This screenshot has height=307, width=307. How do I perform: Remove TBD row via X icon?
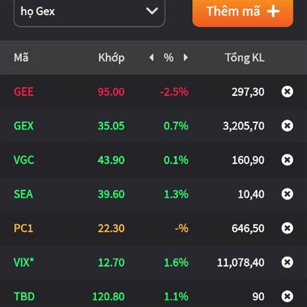pos(287,296)
